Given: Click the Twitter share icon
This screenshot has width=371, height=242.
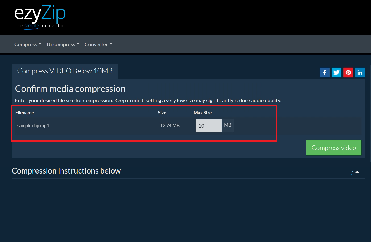Looking at the screenshot, I should tap(336, 72).
